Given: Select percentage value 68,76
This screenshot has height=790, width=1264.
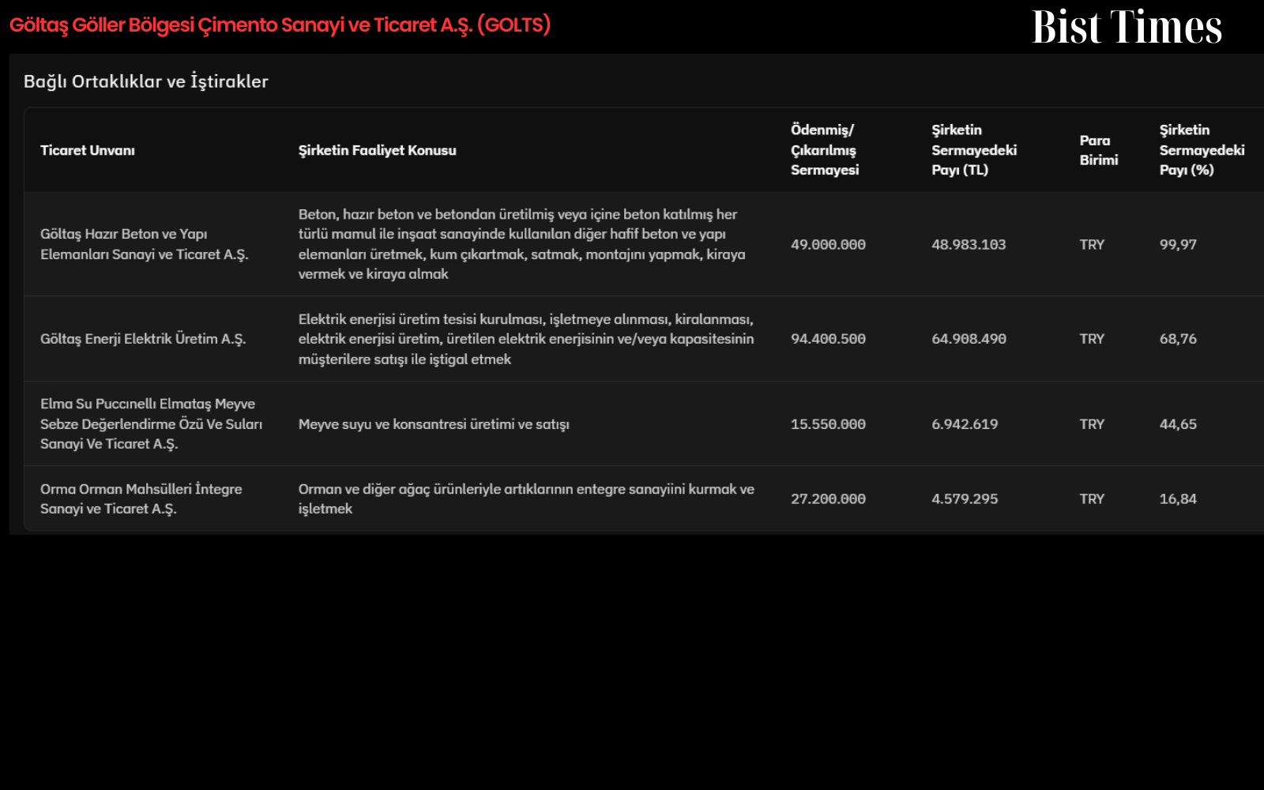Looking at the screenshot, I should point(1178,339).
